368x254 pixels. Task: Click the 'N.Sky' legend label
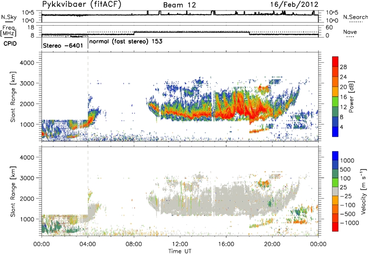click(x=9, y=17)
